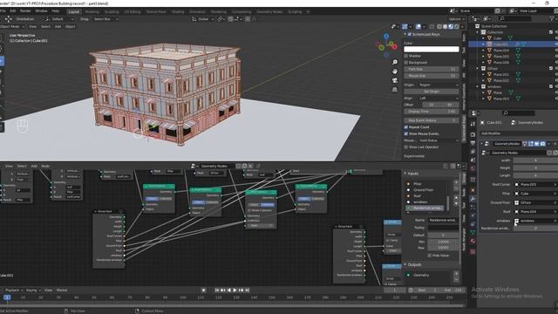Click the Add Modifier button

coord(518,133)
